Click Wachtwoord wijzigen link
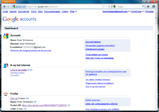The image size is (159, 112). (95, 49)
